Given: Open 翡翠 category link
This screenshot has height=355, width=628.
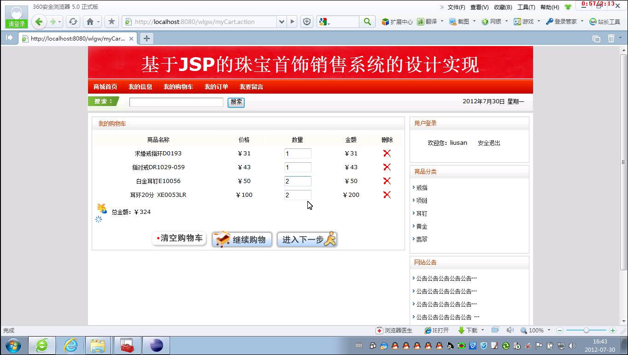Looking at the screenshot, I should point(422,239).
